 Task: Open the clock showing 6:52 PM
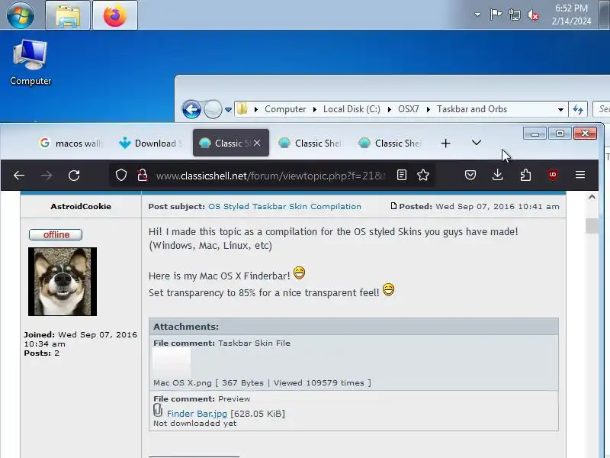tap(571, 15)
